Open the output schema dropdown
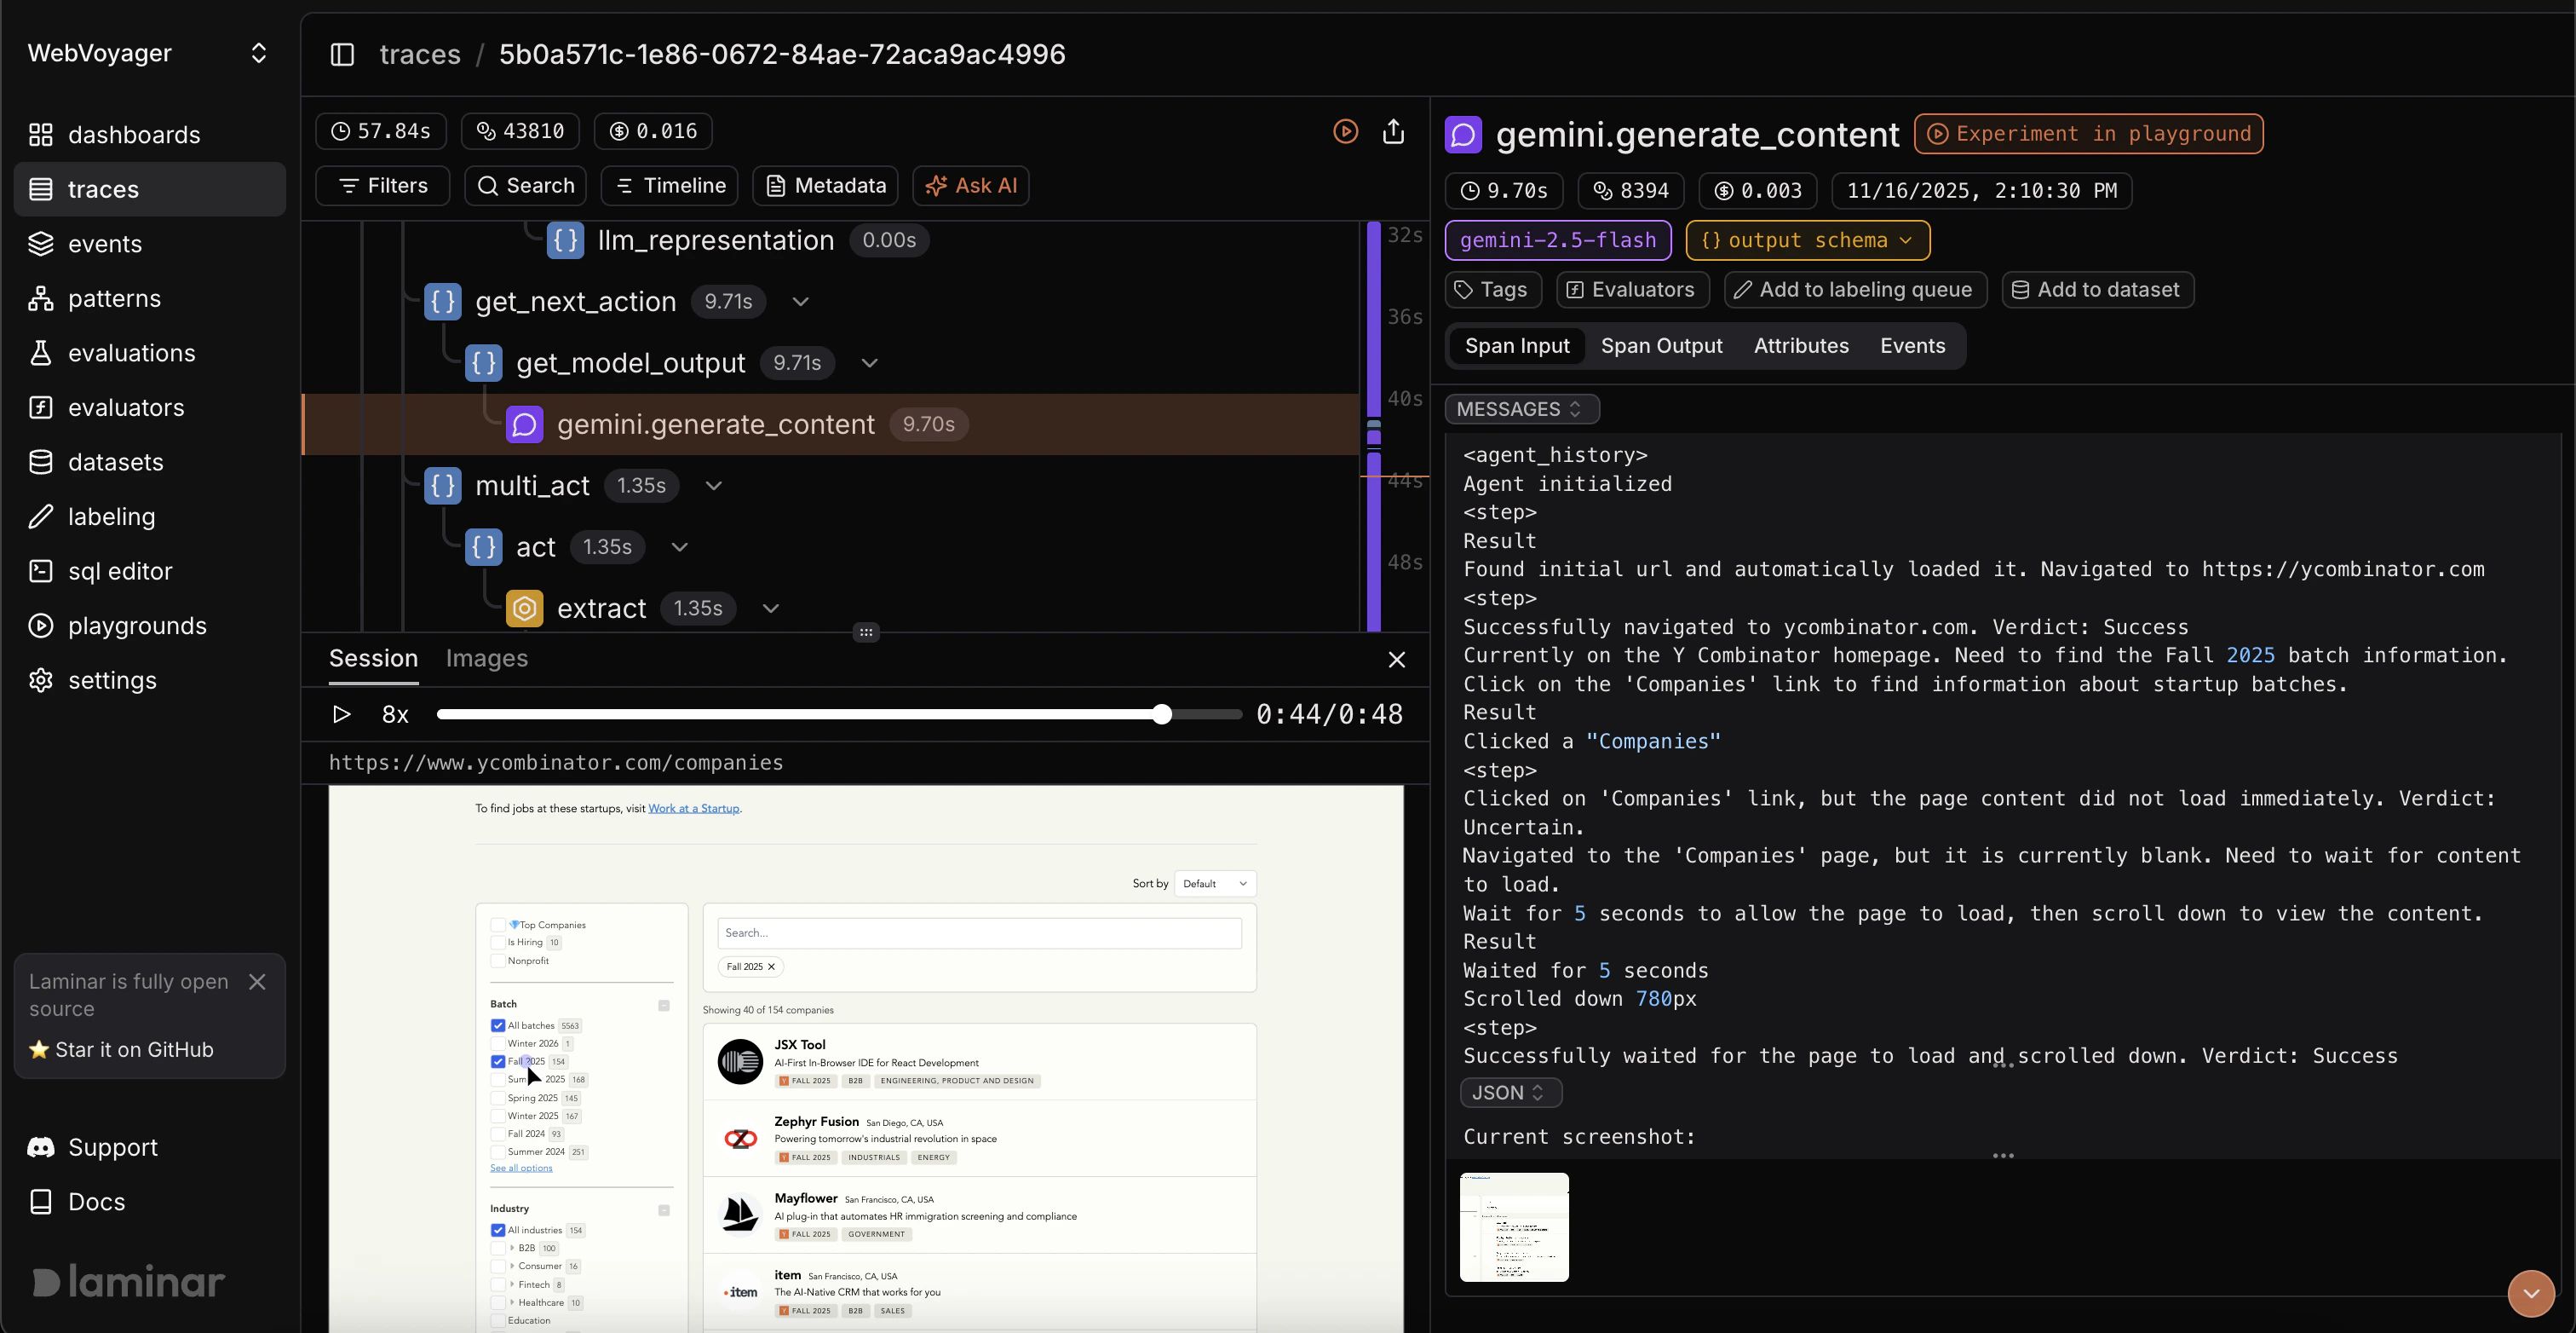2576x1333 pixels. pos(1807,240)
